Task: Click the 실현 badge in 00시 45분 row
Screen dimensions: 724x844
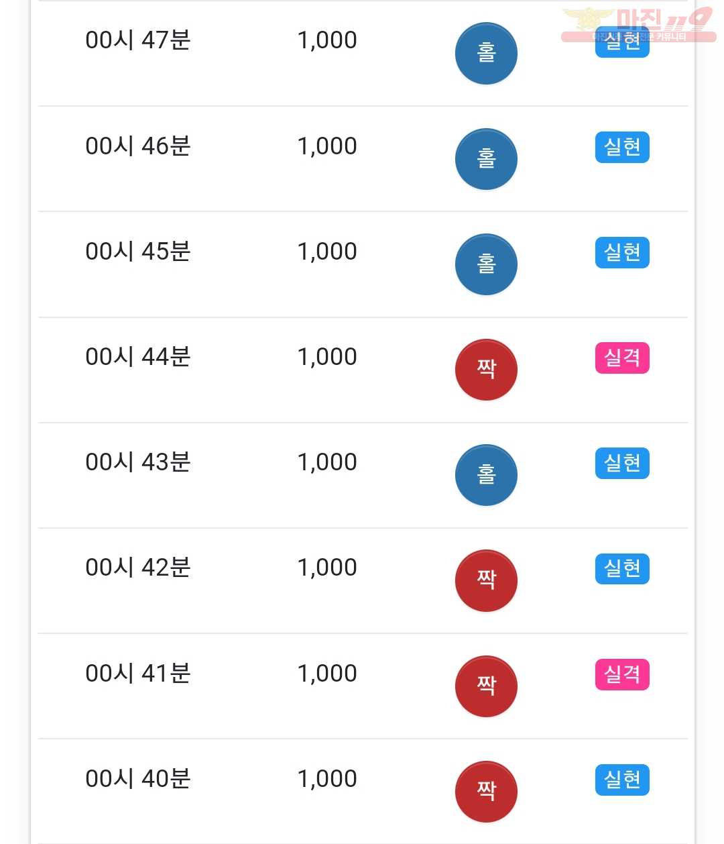Action: (622, 253)
